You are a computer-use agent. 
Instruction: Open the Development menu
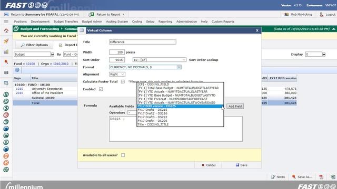point(40,22)
